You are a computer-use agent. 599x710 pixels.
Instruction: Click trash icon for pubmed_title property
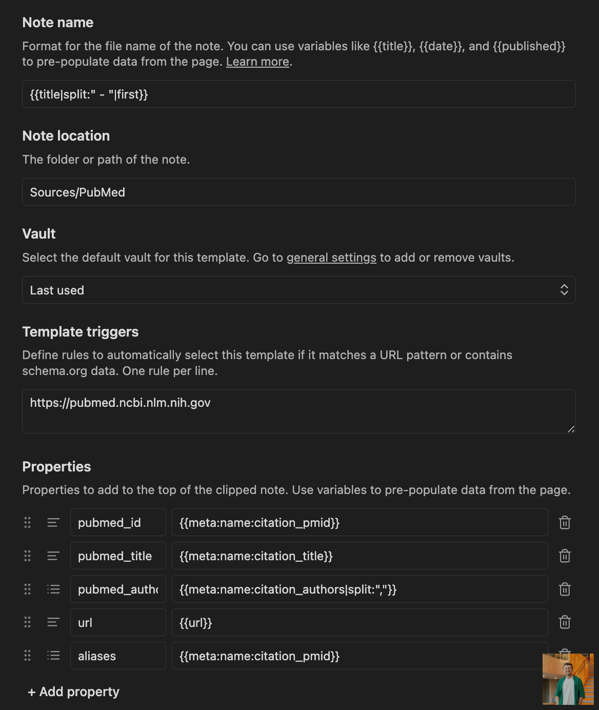pos(565,556)
